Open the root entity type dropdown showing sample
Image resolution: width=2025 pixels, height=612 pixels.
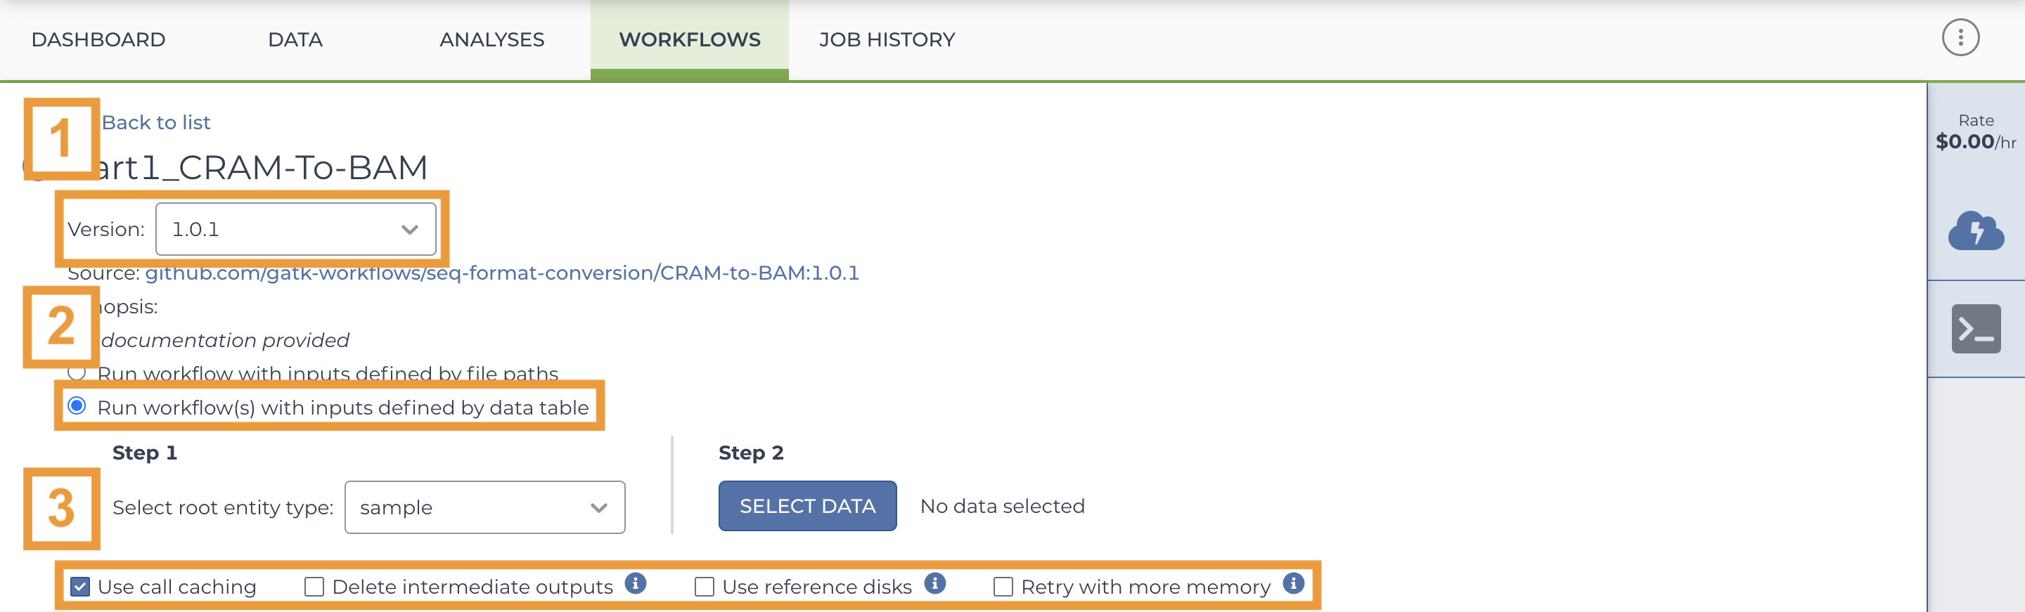(x=484, y=507)
